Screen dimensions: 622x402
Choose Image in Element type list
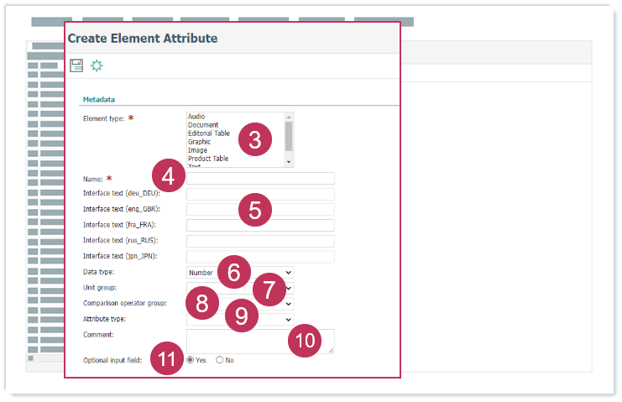[198, 150]
